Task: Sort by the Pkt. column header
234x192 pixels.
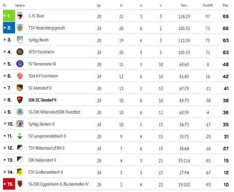Action: 225,6
